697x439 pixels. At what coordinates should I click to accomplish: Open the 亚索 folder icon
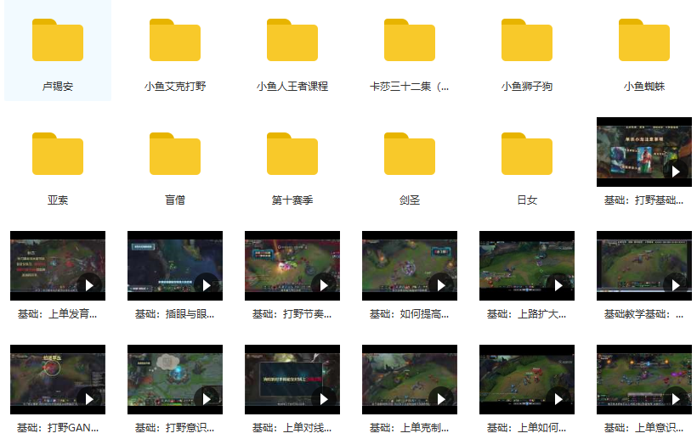click(58, 154)
